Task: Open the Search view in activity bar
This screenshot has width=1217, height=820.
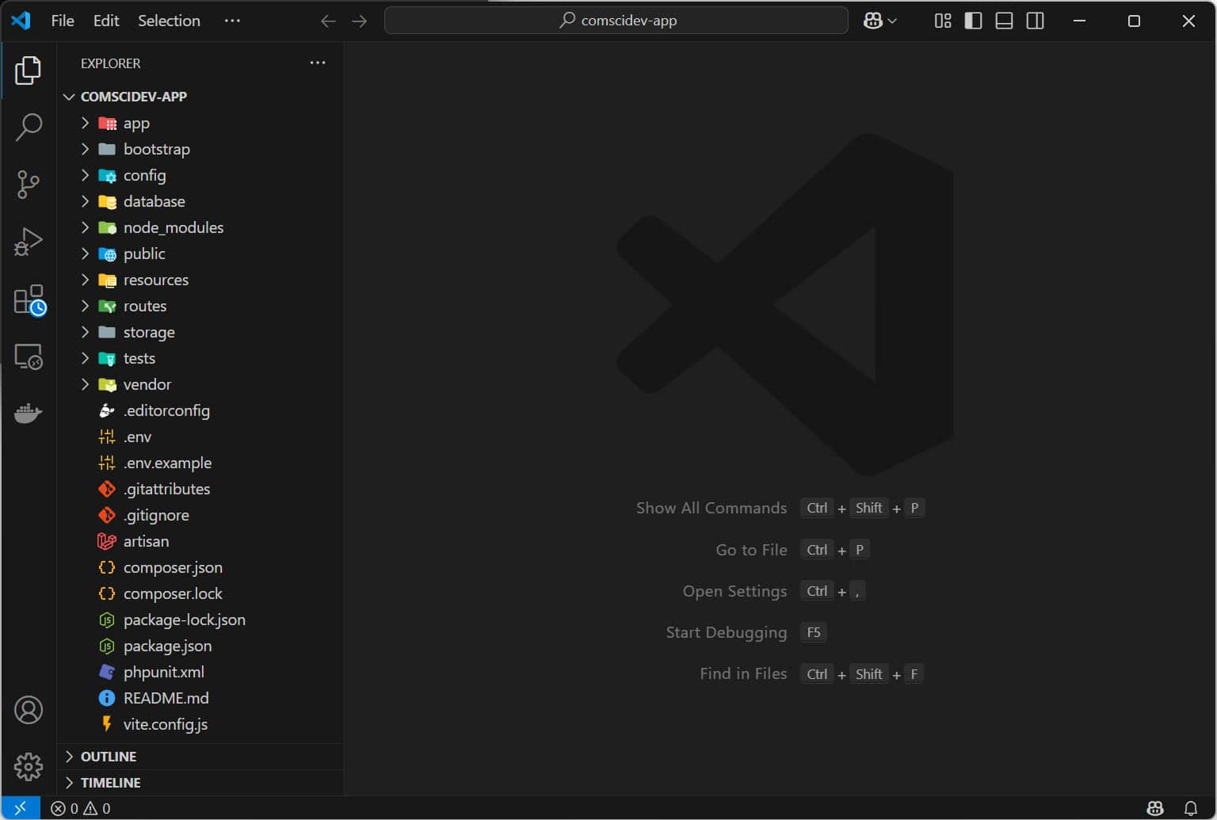Action: click(x=29, y=127)
